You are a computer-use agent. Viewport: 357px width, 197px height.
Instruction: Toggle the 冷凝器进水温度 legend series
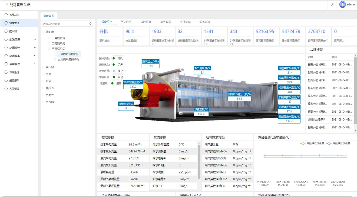[312, 143]
